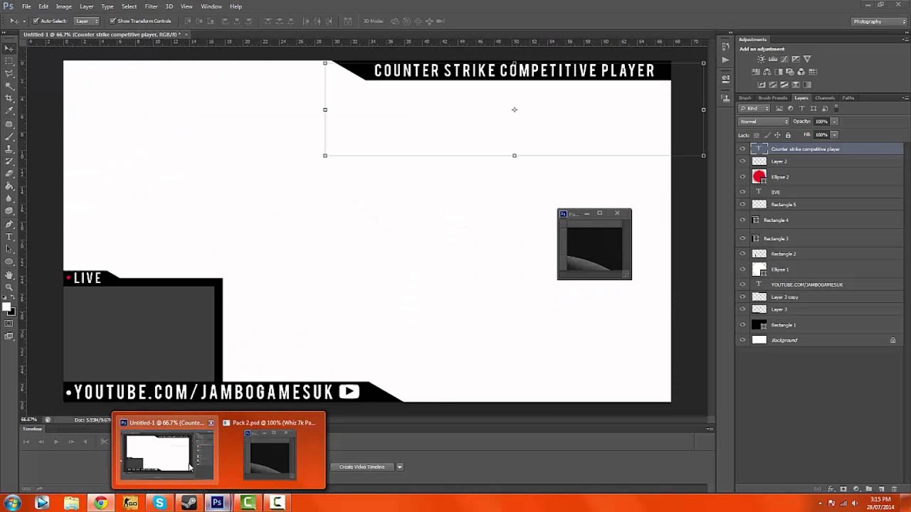The image size is (911, 512).
Task: Open the Fill slider dropdown arrow
Action: (834, 135)
